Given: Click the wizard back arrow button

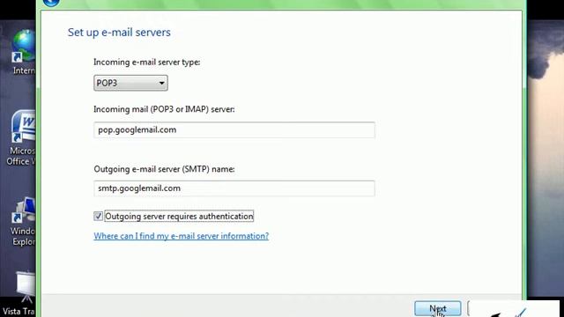Looking at the screenshot, I should click(51, 2).
